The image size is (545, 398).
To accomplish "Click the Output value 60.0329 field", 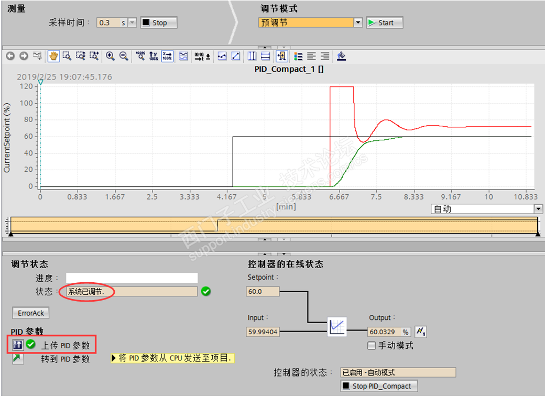I will coord(385,331).
